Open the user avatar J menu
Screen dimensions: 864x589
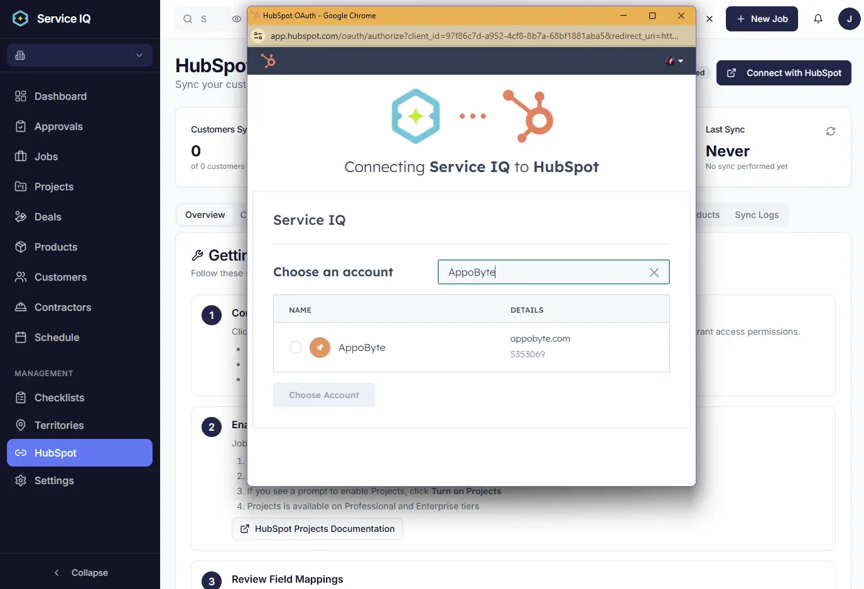pyautogui.click(x=850, y=19)
